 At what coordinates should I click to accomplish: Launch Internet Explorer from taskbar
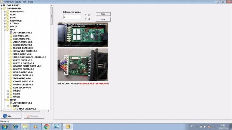click(15, 127)
